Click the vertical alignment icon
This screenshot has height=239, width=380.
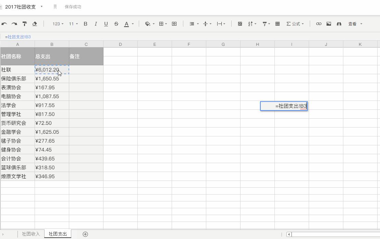206,24
